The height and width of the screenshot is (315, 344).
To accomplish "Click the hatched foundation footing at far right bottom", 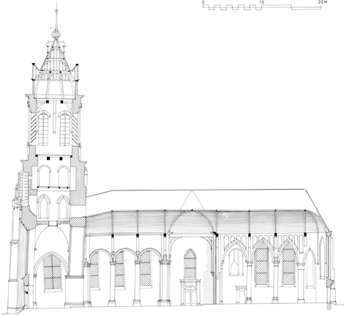I will [x=329, y=307].
